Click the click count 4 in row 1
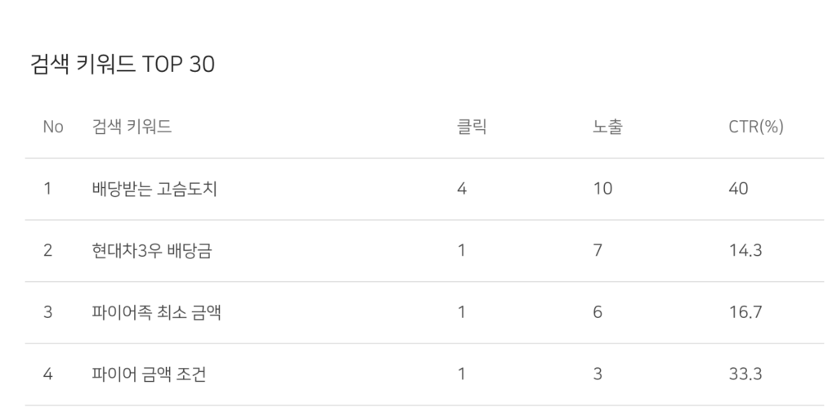 point(462,189)
